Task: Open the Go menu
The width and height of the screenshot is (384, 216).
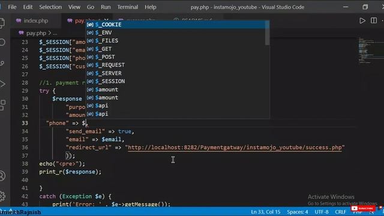Action: (x=91, y=7)
